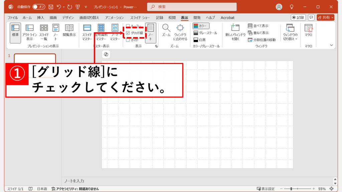
Task: Click the zoom out minus button
Action: (x=281, y=189)
